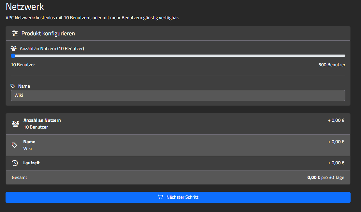
Task: Click the tag icon above the Name field
Action: [x=13, y=86]
